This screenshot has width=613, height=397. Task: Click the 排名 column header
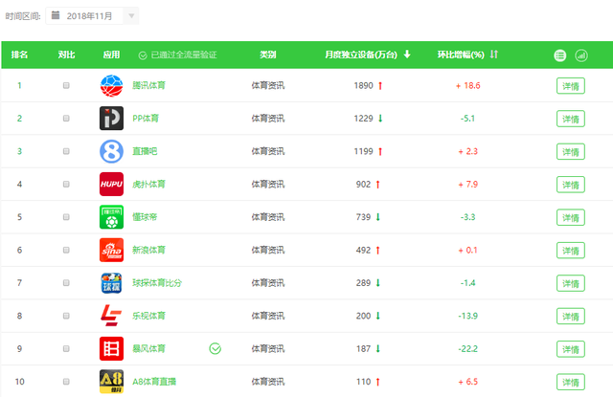point(19,55)
